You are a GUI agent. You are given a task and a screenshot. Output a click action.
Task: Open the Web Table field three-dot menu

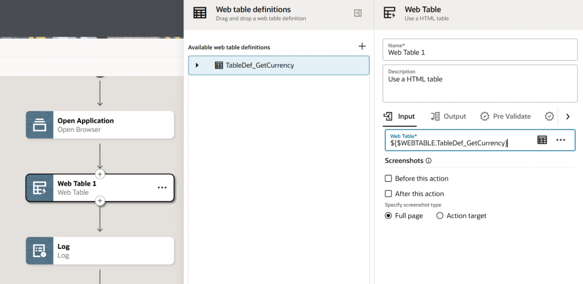[x=561, y=140]
